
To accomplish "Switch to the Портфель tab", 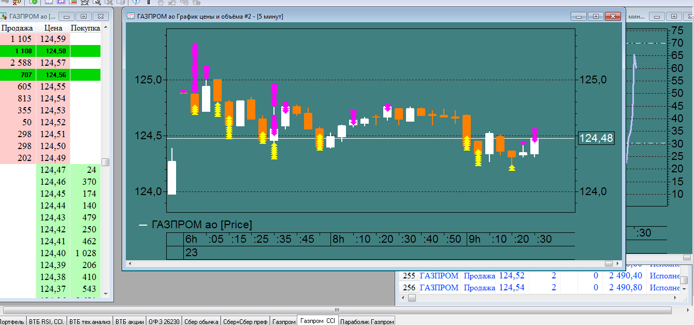I will point(12,321).
